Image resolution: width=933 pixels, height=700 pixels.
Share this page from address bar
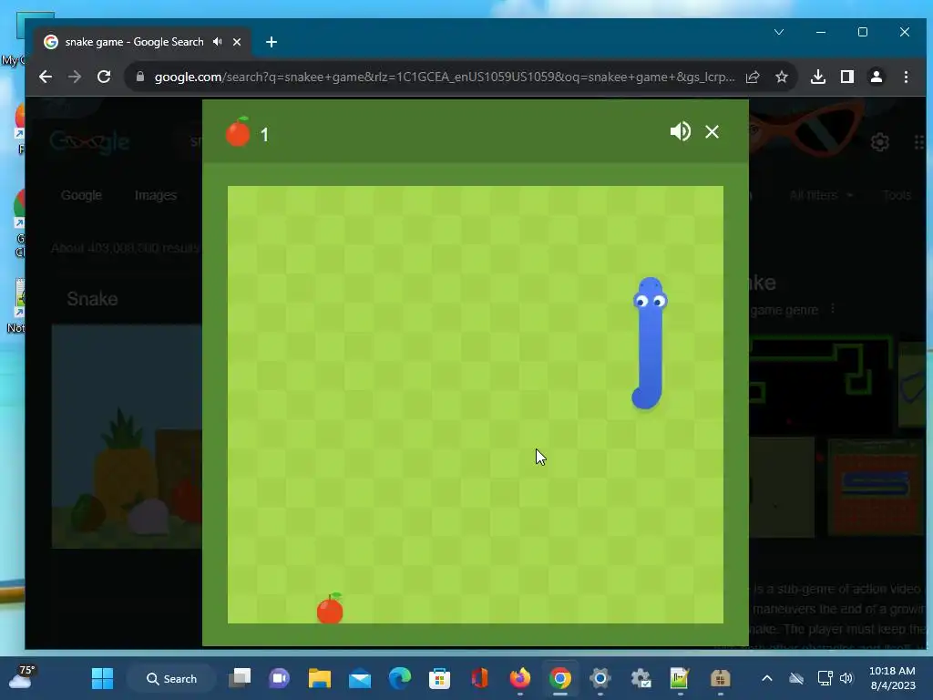tap(753, 77)
